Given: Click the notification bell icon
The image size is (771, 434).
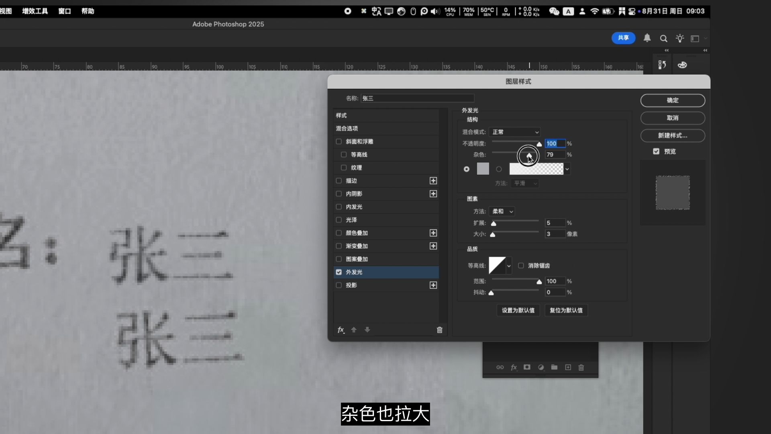Looking at the screenshot, I should (x=647, y=38).
